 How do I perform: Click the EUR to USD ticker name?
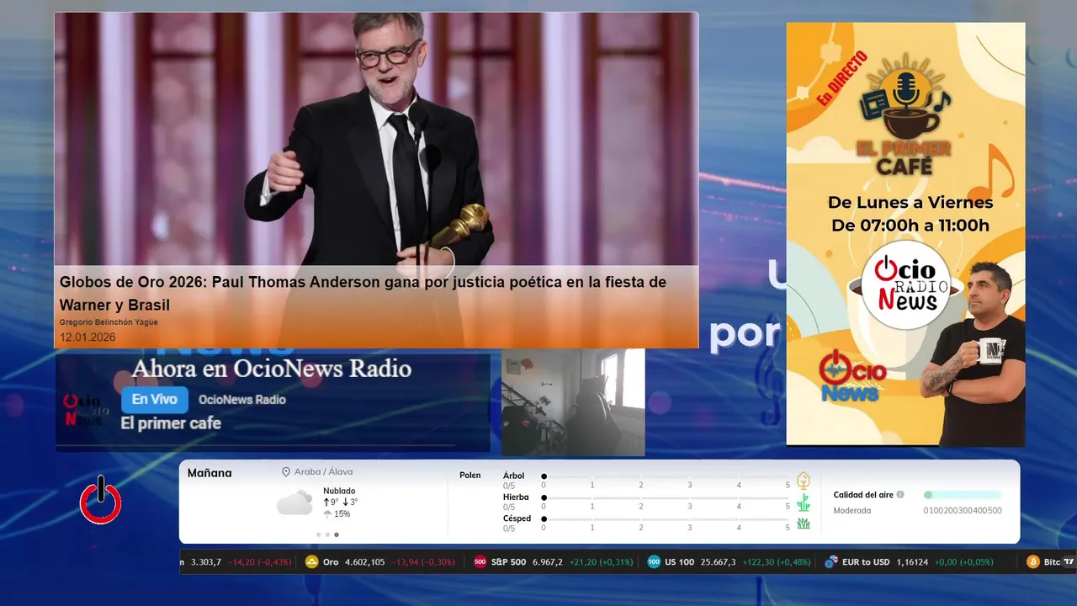click(x=866, y=562)
